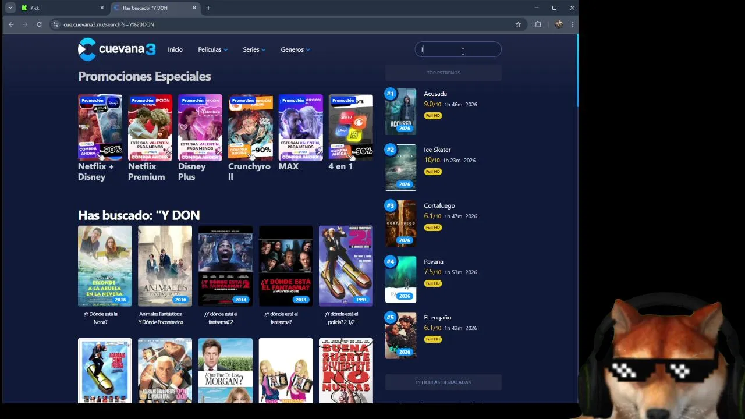Click the 9.0/10 rating for Acusada
Viewport: 745px width, 419px height.
[432, 104]
